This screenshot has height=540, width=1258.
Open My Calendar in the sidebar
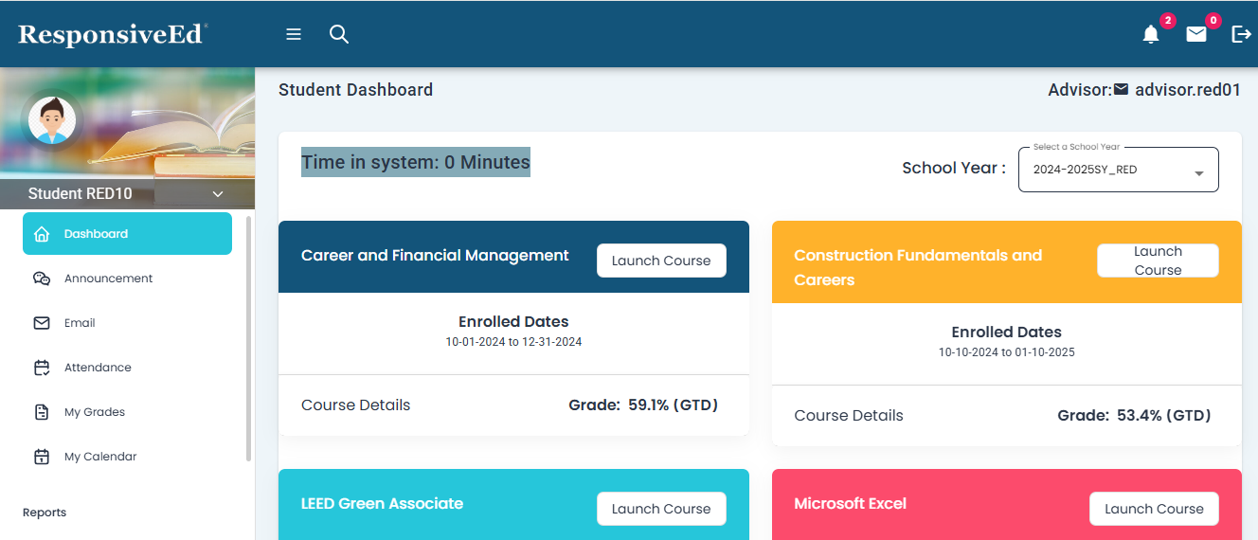[100, 457]
